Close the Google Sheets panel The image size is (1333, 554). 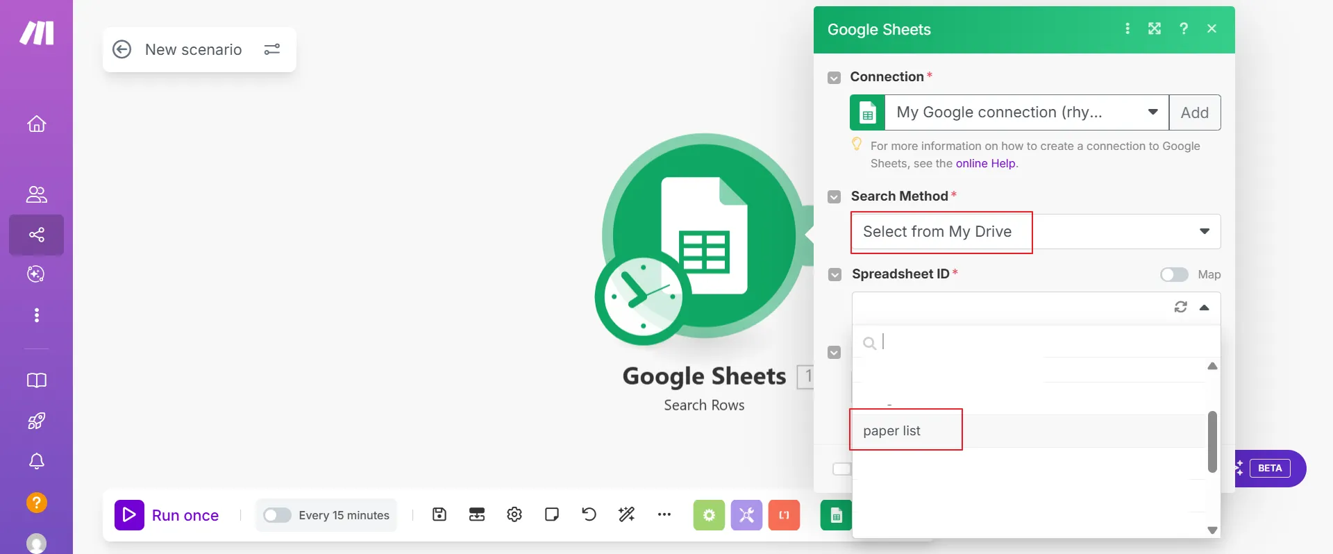[1212, 28]
